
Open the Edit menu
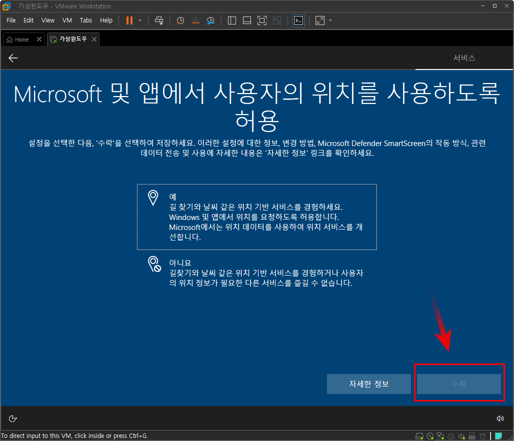click(28, 20)
